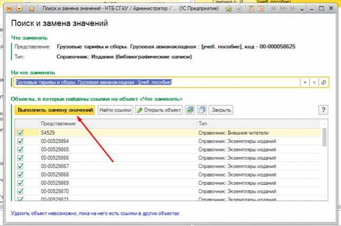Sort by the Представление column header
The height and width of the screenshot is (226, 341).
116,123
